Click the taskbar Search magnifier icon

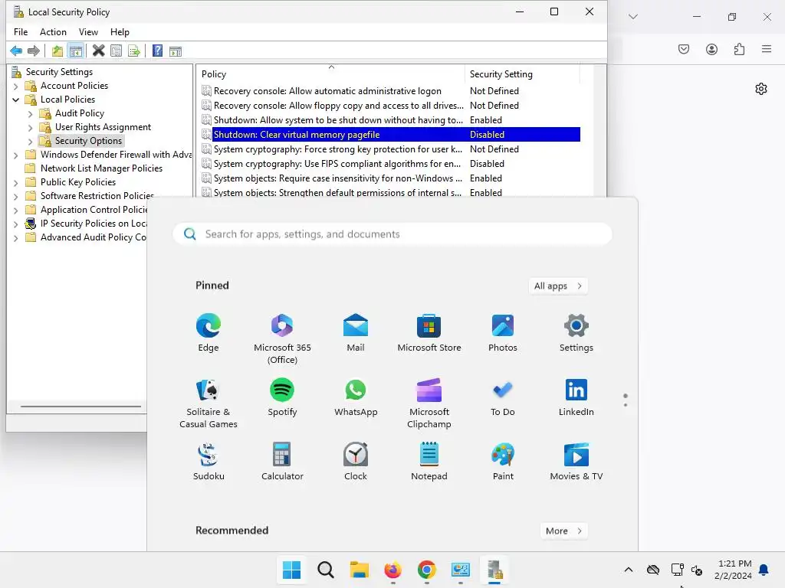325,570
